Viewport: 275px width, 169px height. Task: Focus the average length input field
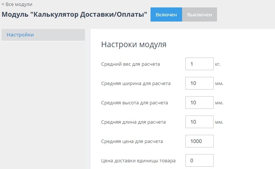199,122
